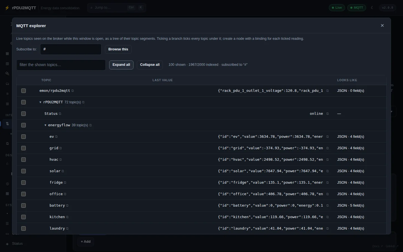The width and height of the screenshot is (403, 252).
Task: Tick the ev topic checkbox
Action: coord(24,137)
